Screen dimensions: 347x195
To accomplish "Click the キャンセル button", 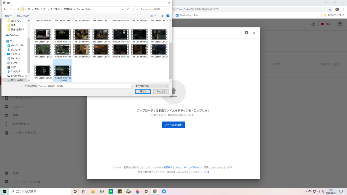I will click(x=161, y=92).
